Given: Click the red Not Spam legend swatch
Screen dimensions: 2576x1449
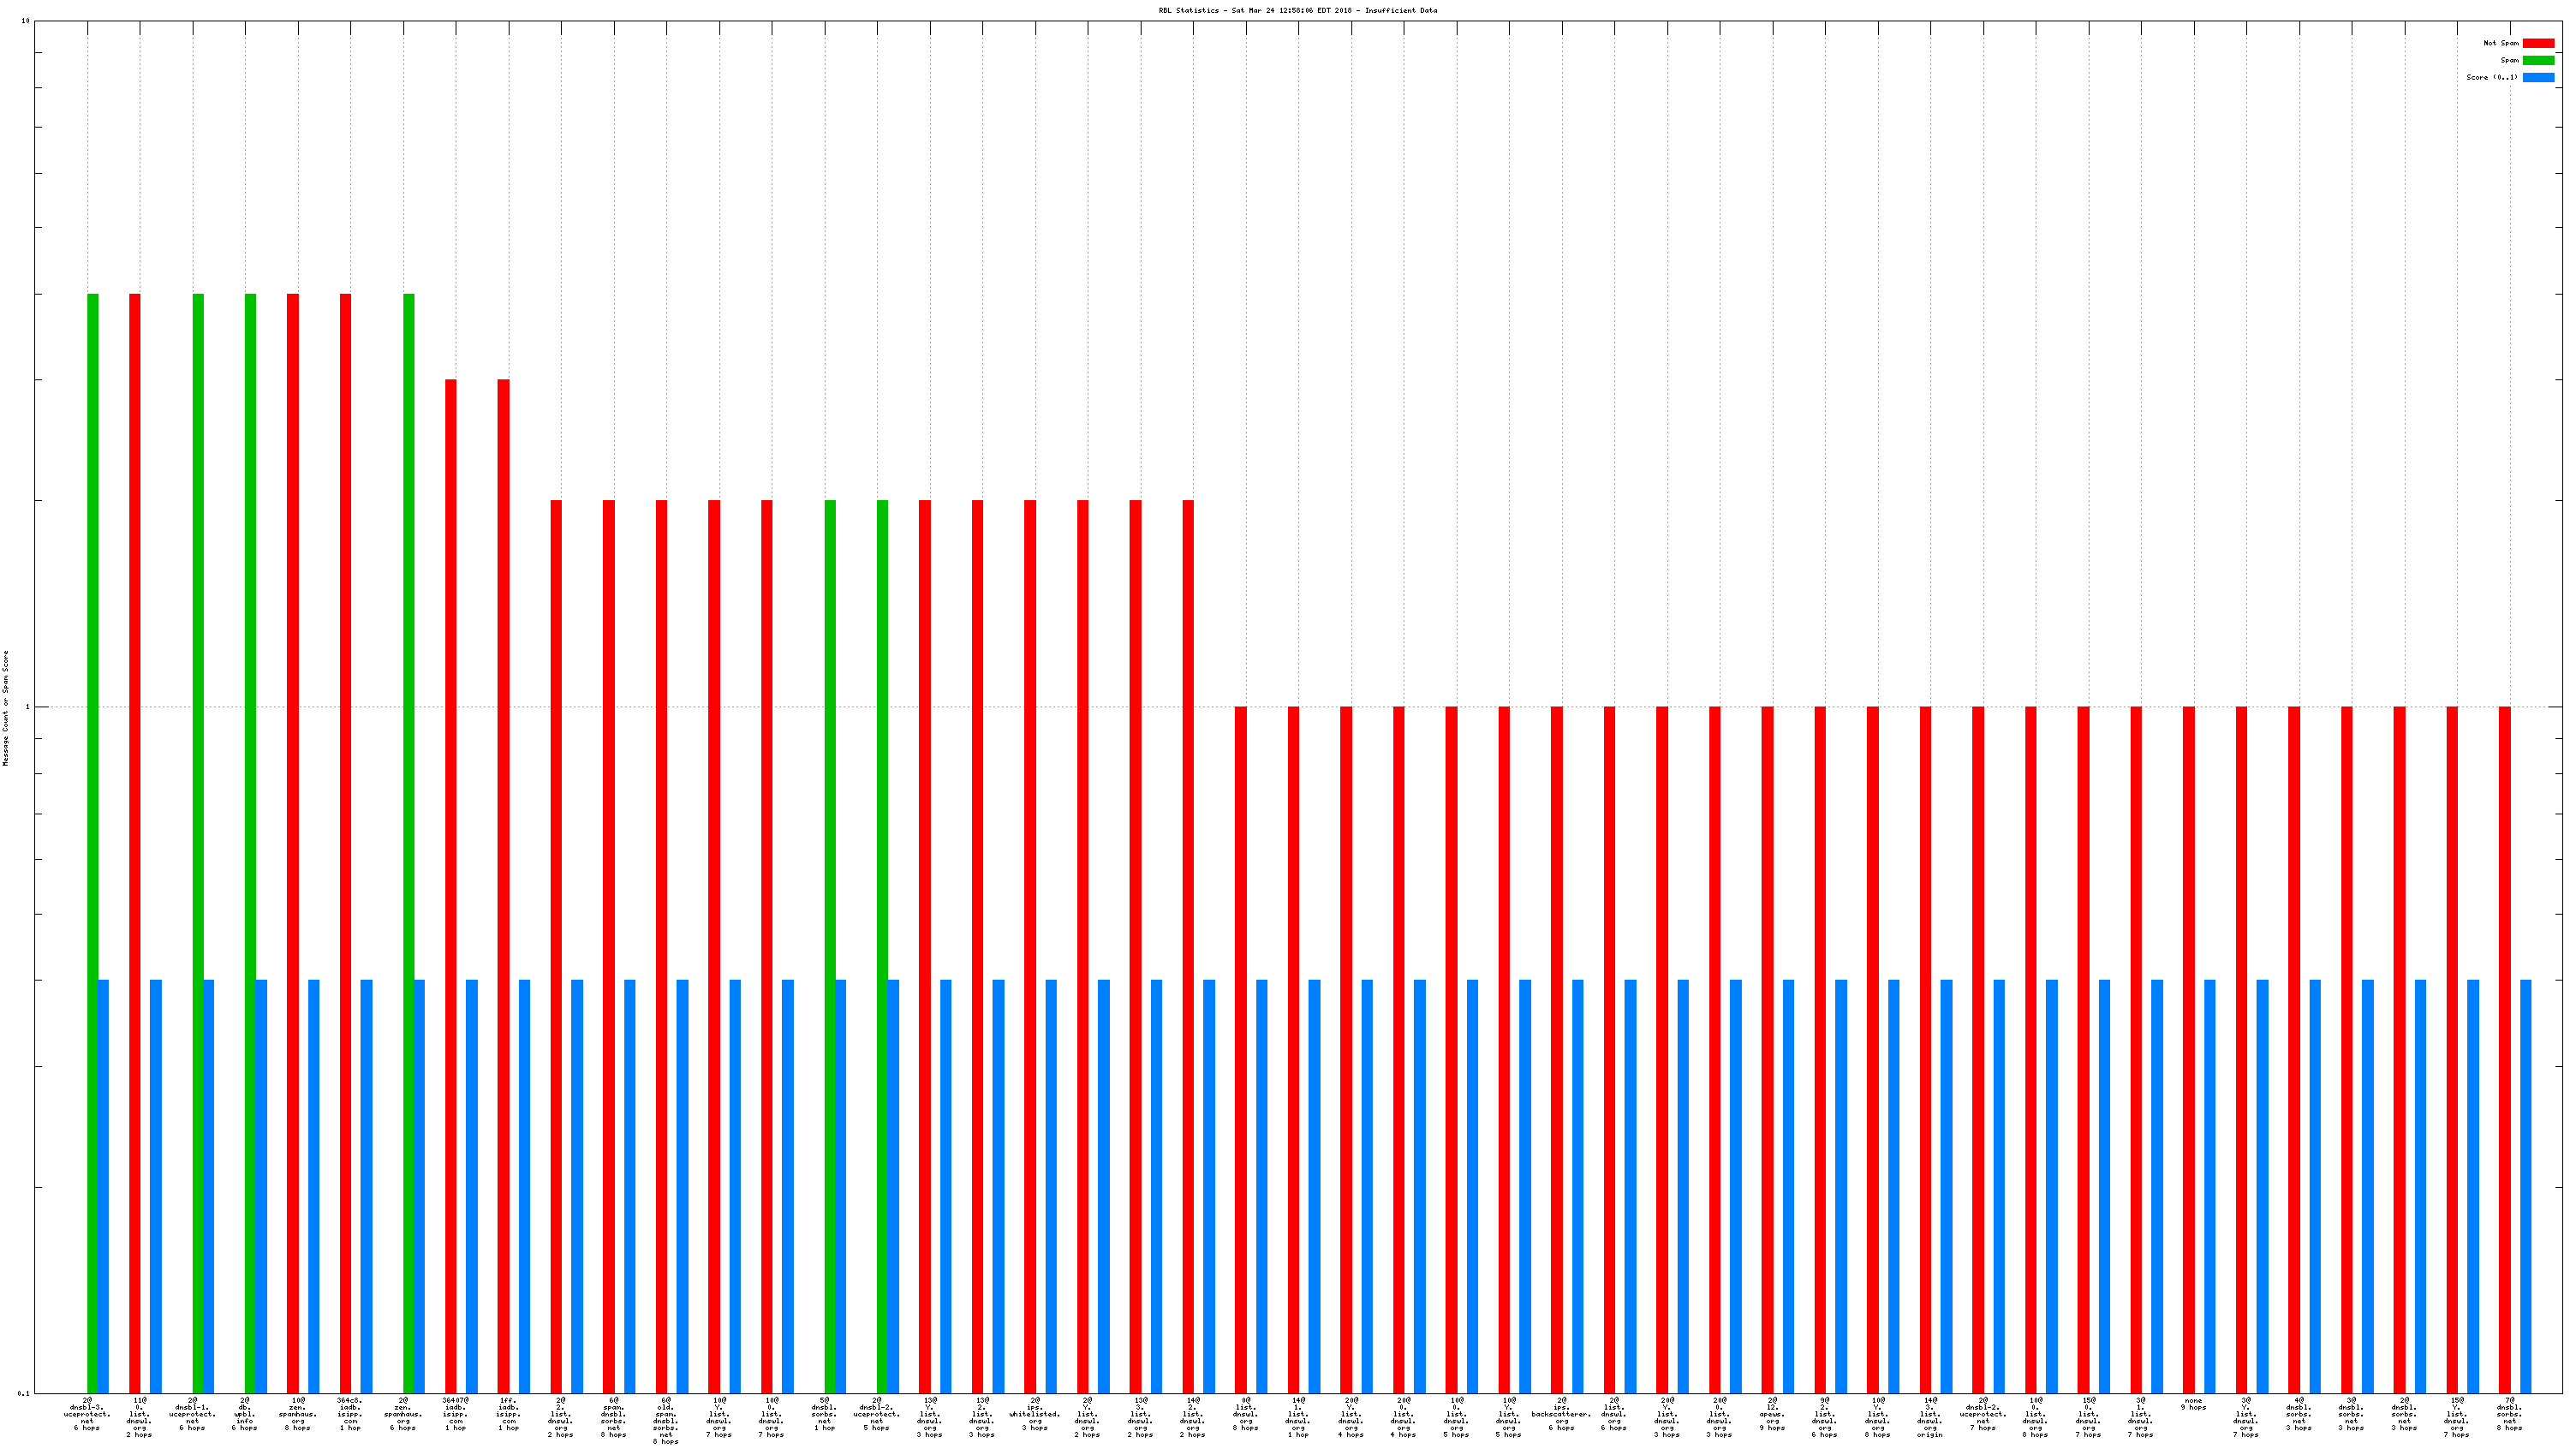Looking at the screenshot, I should pos(2538,43).
